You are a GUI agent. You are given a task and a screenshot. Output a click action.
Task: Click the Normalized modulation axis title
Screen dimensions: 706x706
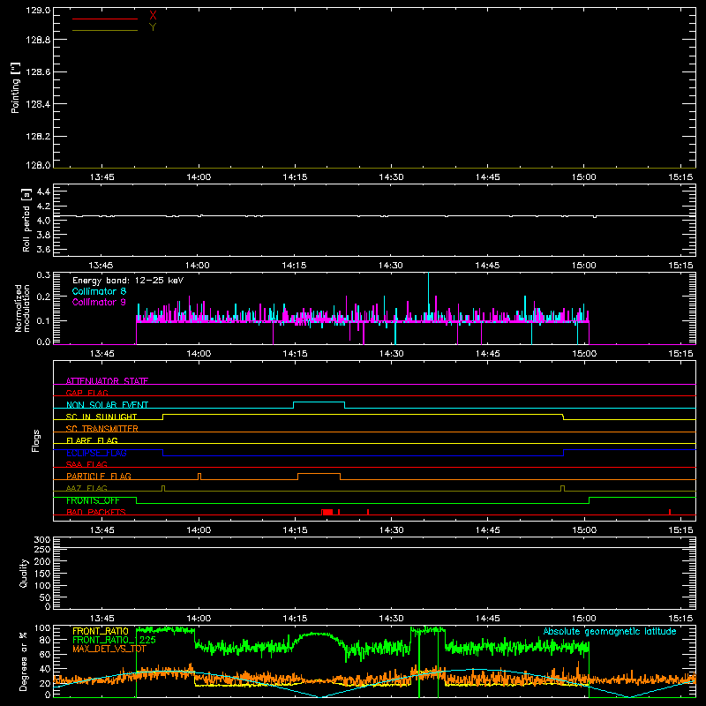[x=22, y=308]
